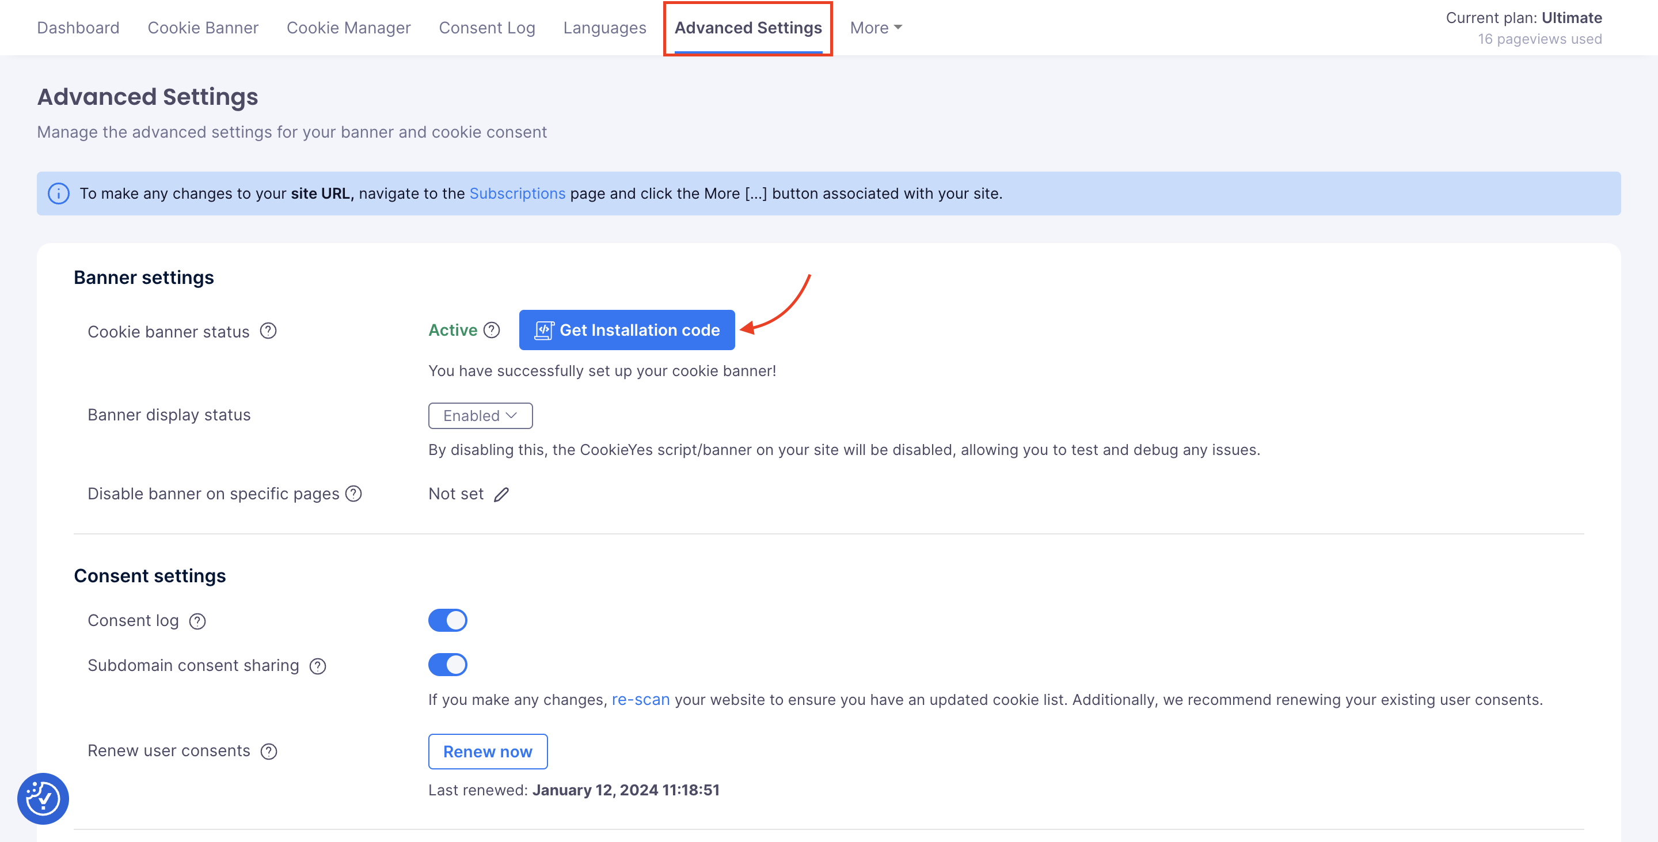
Task: Click the '16 pageviews used' text
Action: 1539,39
